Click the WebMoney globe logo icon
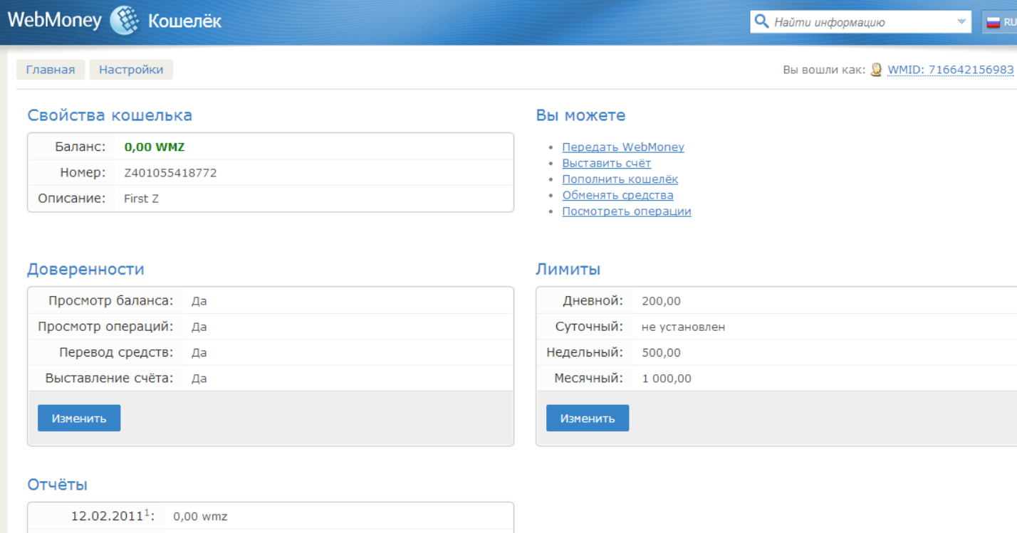Screen dimensions: 1017x533 click(125, 21)
